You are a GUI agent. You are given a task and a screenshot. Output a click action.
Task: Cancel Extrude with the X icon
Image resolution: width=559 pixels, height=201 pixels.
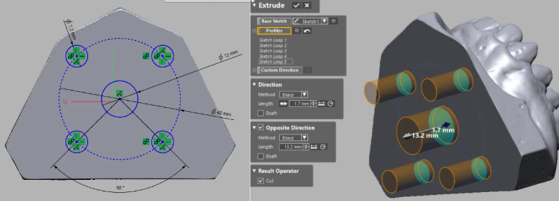pyautogui.click(x=307, y=5)
